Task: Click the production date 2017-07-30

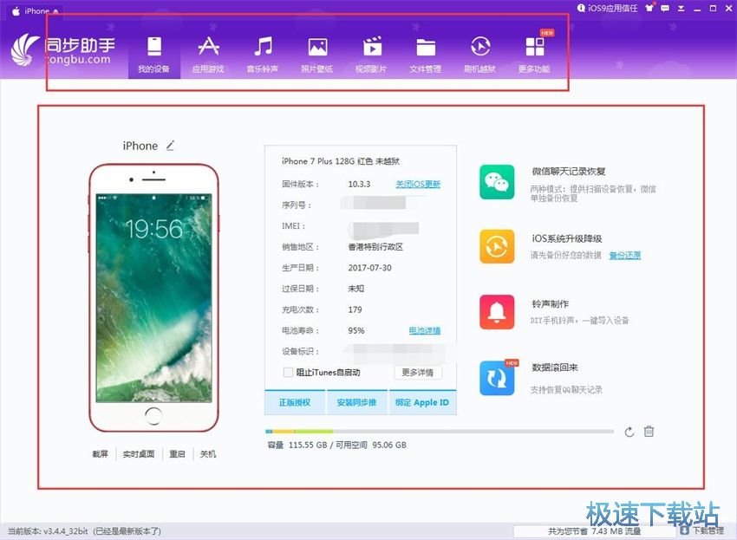Action: tap(370, 268)
